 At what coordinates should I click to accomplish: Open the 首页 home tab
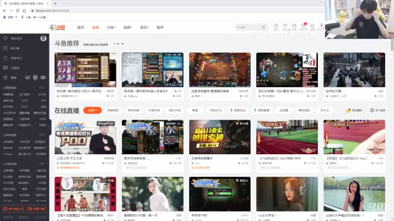coord(81,28)
